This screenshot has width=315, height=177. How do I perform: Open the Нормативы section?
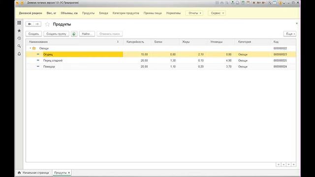click(173, 13)
